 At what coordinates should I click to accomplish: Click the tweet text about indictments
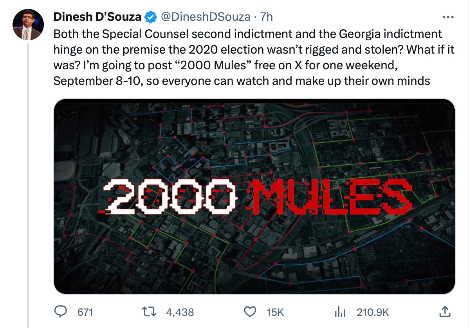(x=247, y=57)
